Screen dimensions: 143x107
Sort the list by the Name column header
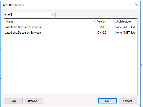(x=50, y=22)
